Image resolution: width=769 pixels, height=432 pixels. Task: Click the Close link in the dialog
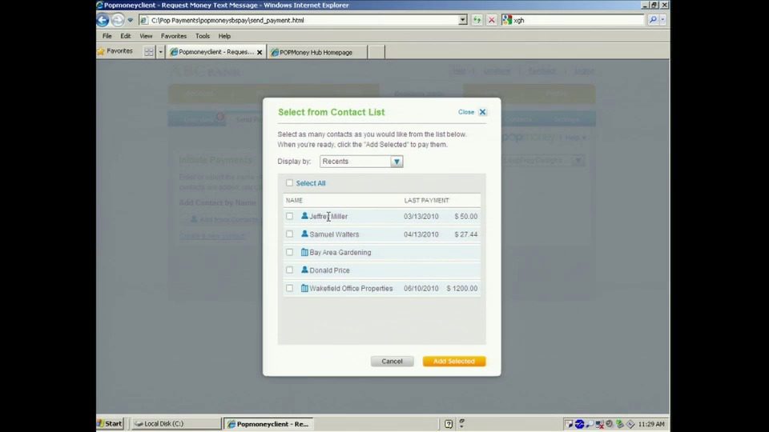click(x=466, y=112)
